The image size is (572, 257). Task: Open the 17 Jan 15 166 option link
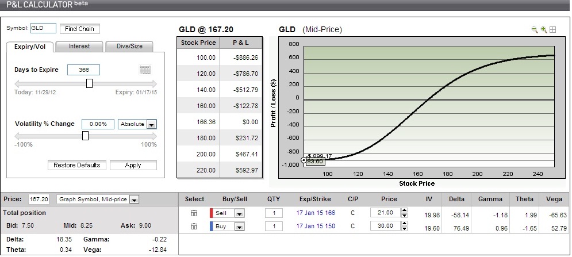point(316,213)
